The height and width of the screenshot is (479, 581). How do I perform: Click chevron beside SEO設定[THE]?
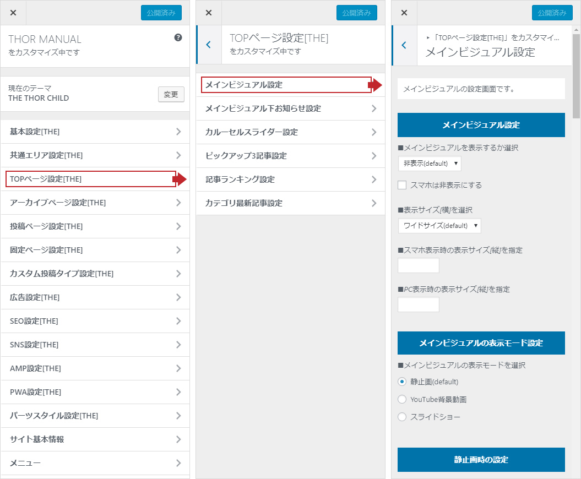(x=178, y=321)
